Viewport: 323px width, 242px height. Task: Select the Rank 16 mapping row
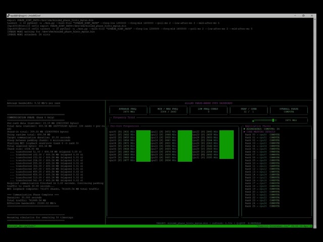pyautogui.click(x=262, y=180)
